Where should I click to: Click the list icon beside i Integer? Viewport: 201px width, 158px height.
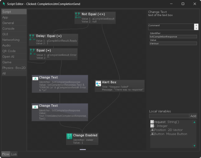152,126
